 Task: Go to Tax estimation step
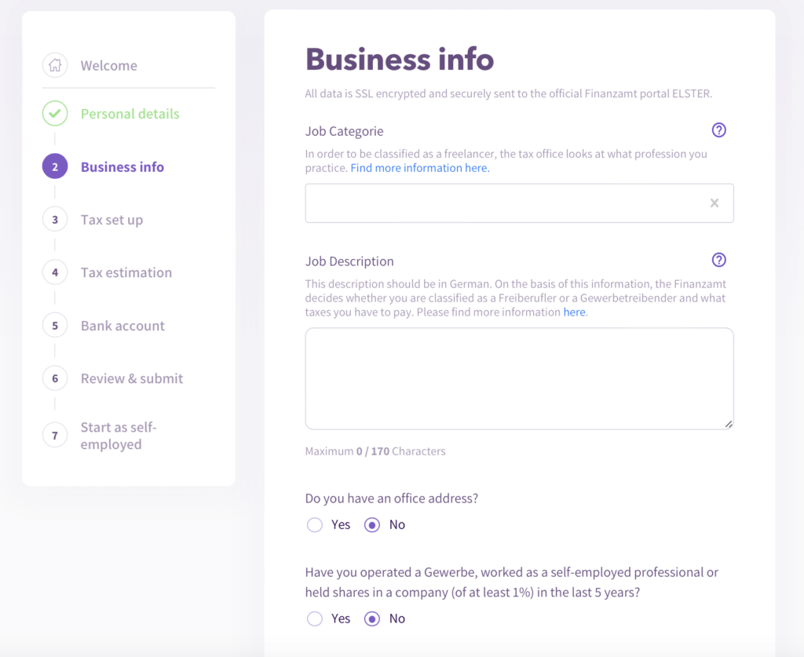click(x=126, y=273)
